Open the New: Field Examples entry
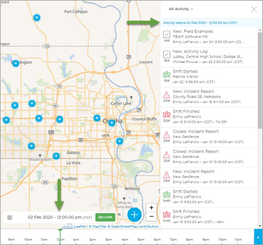This screenshot has width=263, height=245. click(x=209, y=37)
